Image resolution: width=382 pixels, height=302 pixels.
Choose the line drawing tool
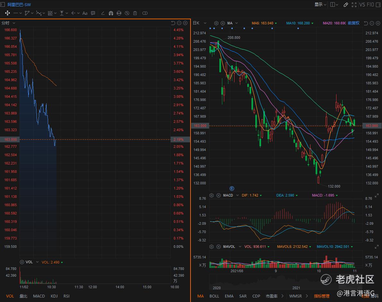point(16,13)
